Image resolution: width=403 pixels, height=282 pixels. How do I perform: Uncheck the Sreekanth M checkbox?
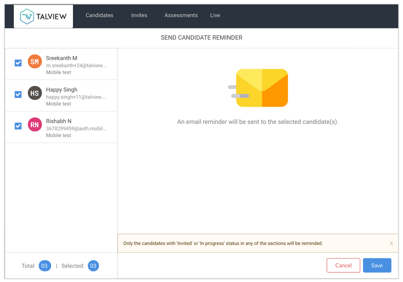(18, 63)
